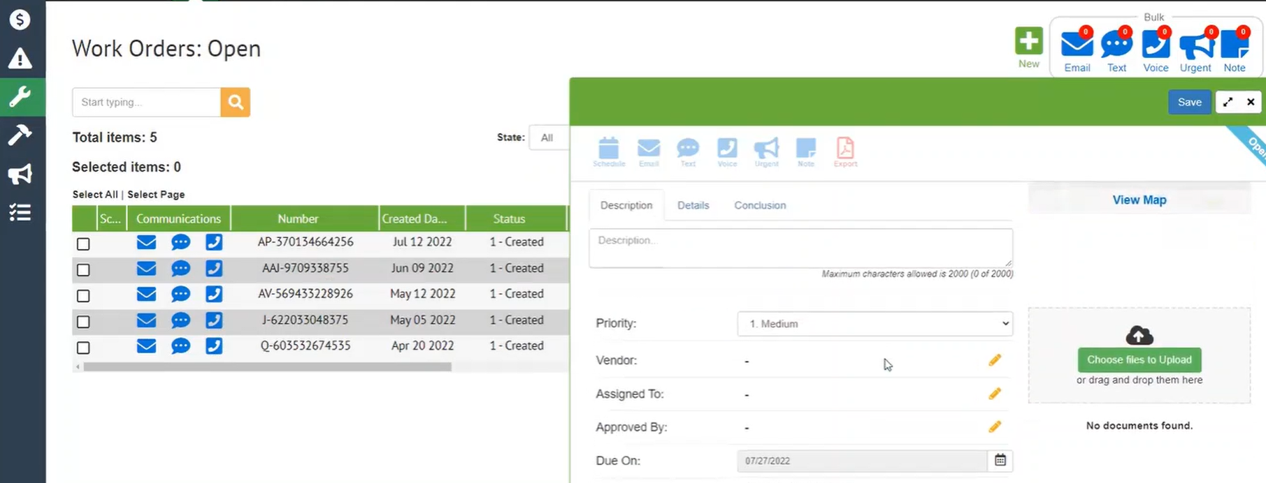1266x483 pixels.
Task: Select the checkbox for AV-569433228926
Action: pos(83,296)
